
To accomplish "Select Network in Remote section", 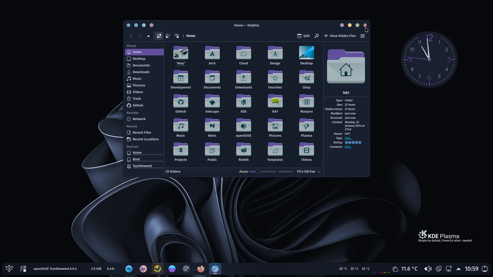I will [144, 119].
